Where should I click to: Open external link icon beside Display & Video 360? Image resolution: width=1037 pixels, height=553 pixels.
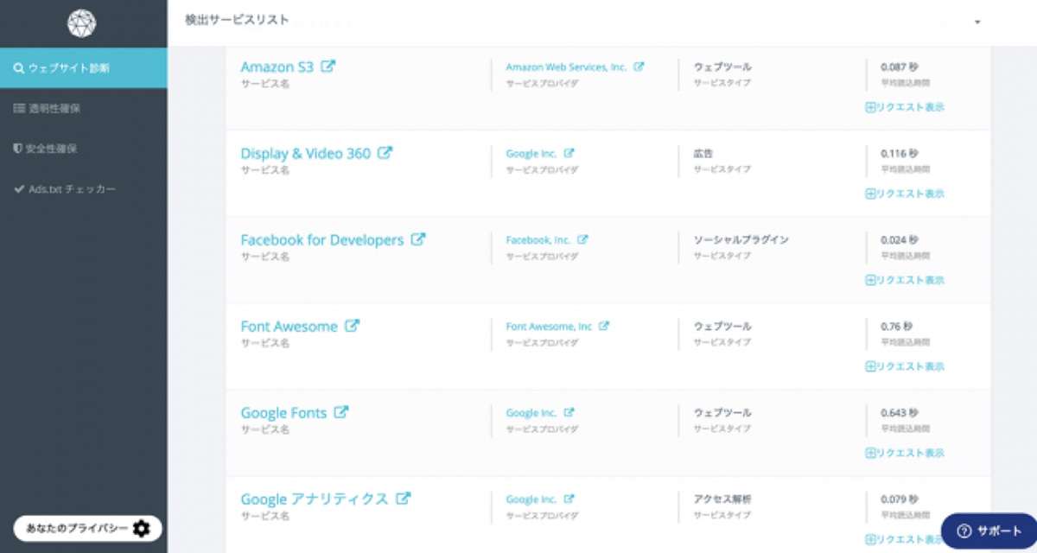tap(385, 153)
